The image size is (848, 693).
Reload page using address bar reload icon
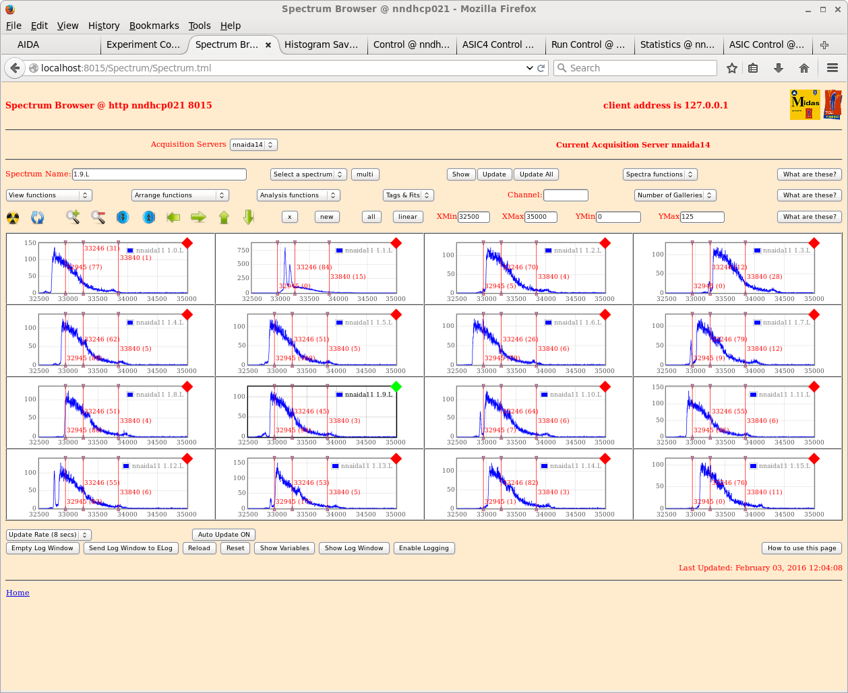(x=541, y=68)
